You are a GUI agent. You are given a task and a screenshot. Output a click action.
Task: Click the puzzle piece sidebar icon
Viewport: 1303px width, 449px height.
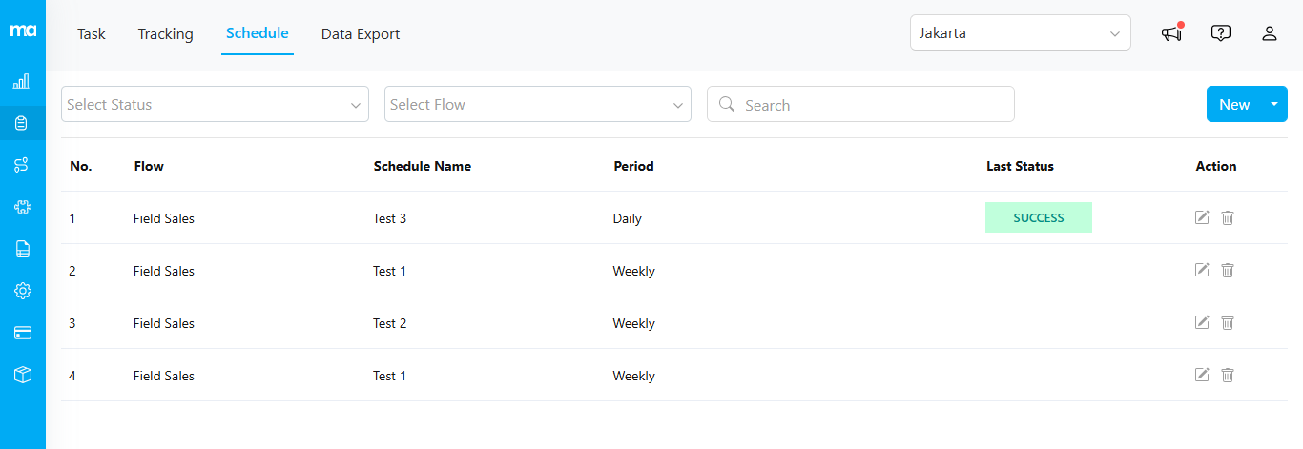(22, 207)
